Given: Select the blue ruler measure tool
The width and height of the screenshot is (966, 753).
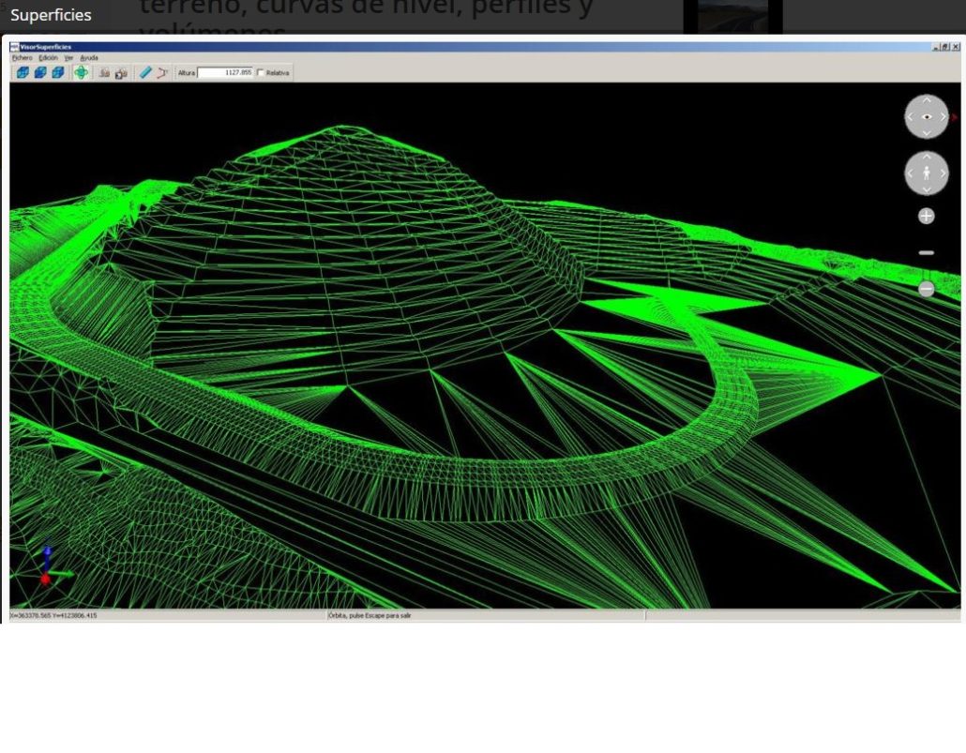Looking at the screenshot, I should tap(145, 72).
